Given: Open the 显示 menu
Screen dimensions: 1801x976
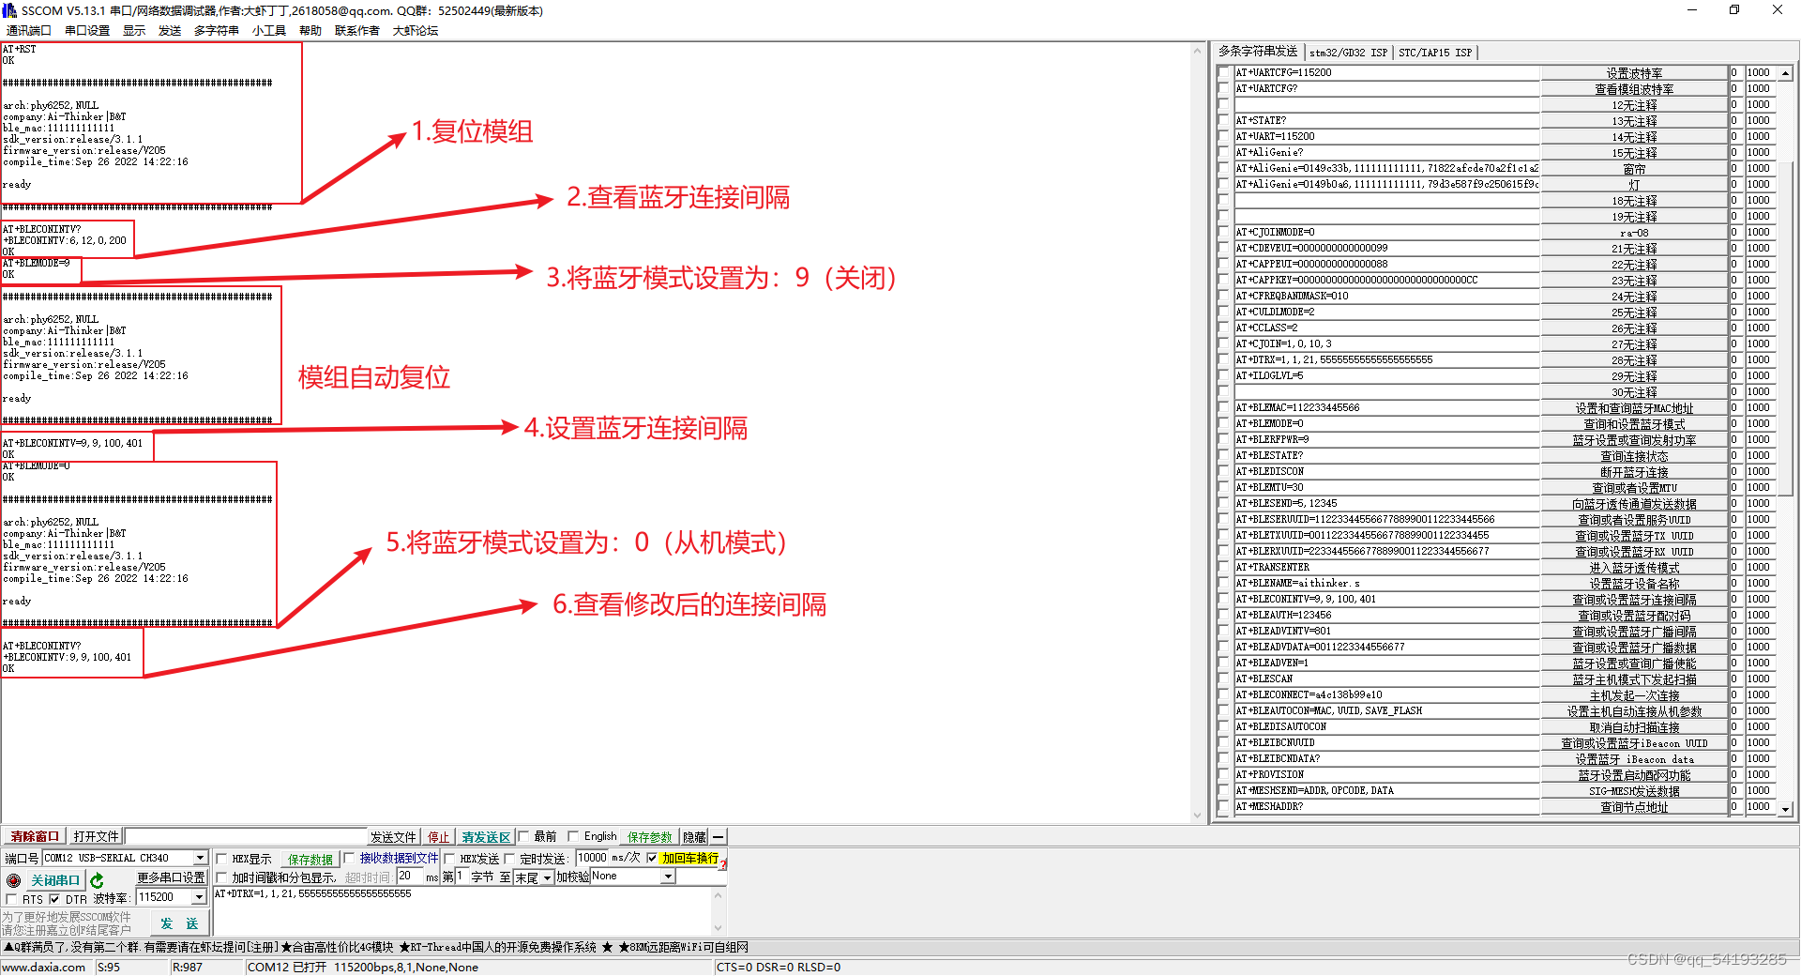Looking at the screenshot, I should (134, 31).
